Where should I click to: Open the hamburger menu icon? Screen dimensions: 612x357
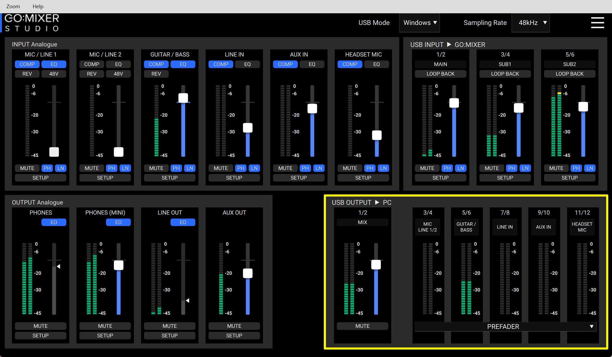pos(597,23)
